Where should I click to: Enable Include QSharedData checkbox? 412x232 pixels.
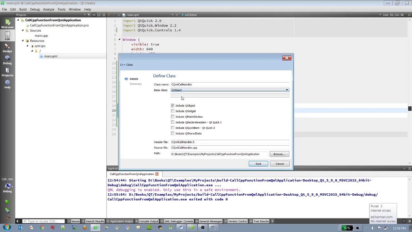pyautogui.click(x=173, y=133)
